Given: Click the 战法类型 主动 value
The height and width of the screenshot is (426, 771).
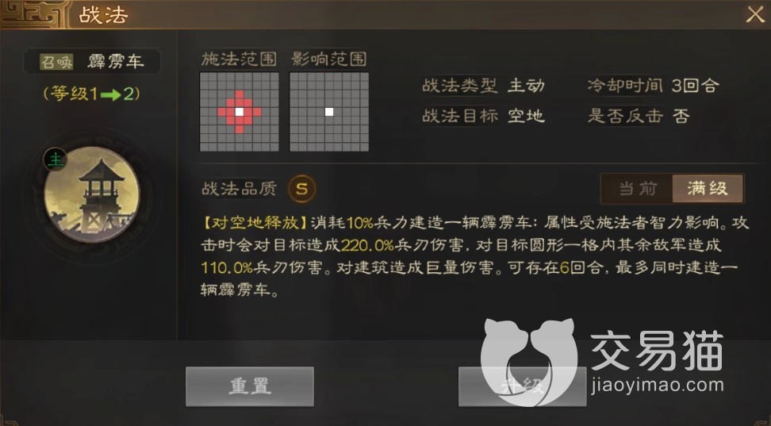Looking at the screenshot, I should 526,86.
